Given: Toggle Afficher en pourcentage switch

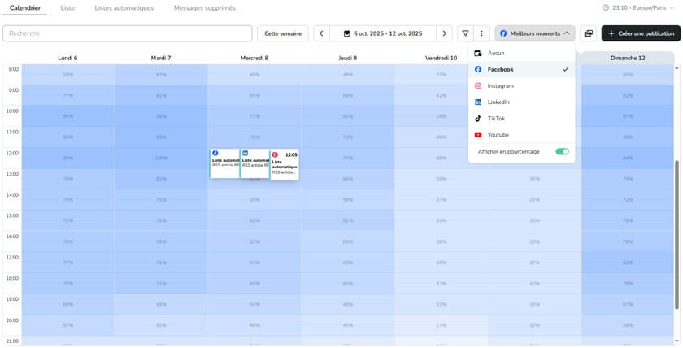Looking at the screenshot, I should (x=562, y=151).
